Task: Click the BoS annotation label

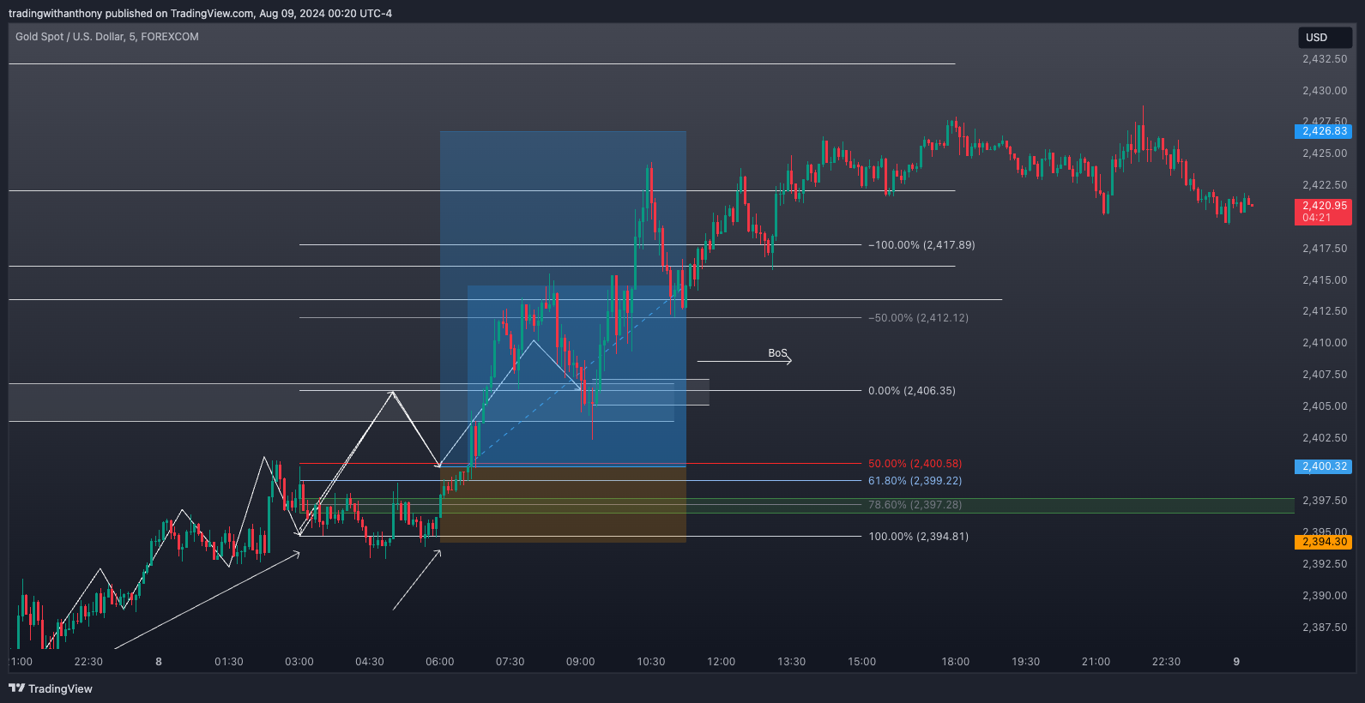Action: coord(777,353)
